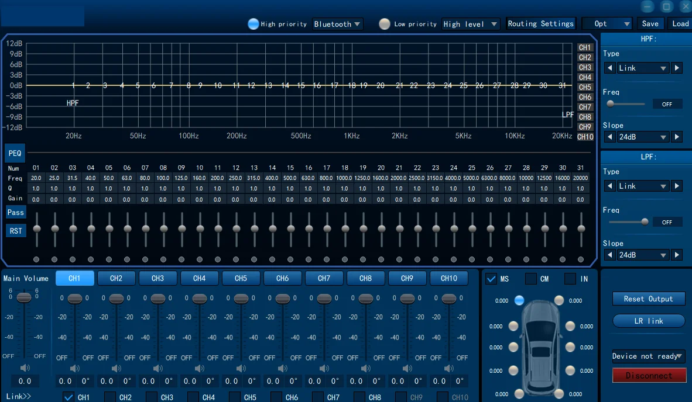Click the HPF Freq slider handle
Image resolution: width=692 pixels, height=402 pixels.
point(611,104)
